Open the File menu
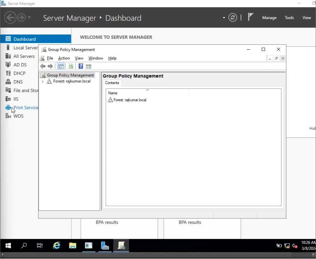The height and width of the screenshot is (259, 316). click(x=50, y=58)
